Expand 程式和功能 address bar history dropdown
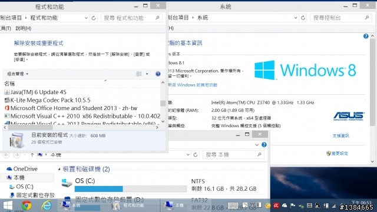 tap(86, 18)
